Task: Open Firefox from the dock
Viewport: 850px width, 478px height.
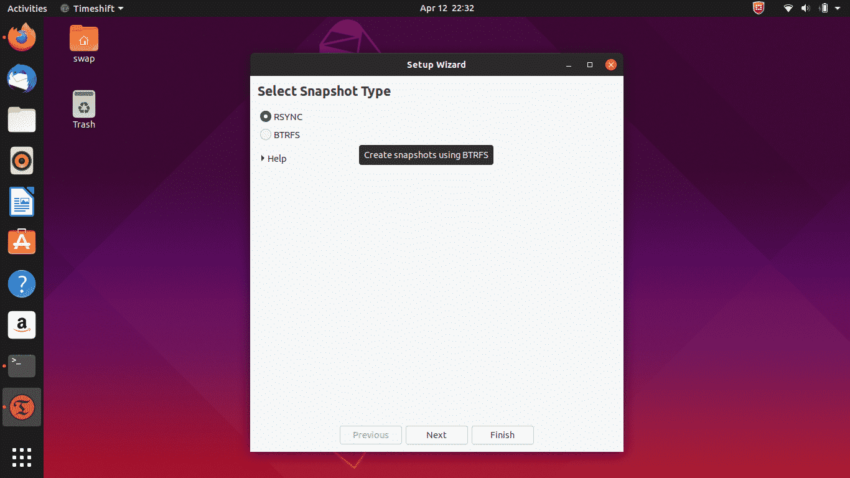Action: click(x=22, y=37)
